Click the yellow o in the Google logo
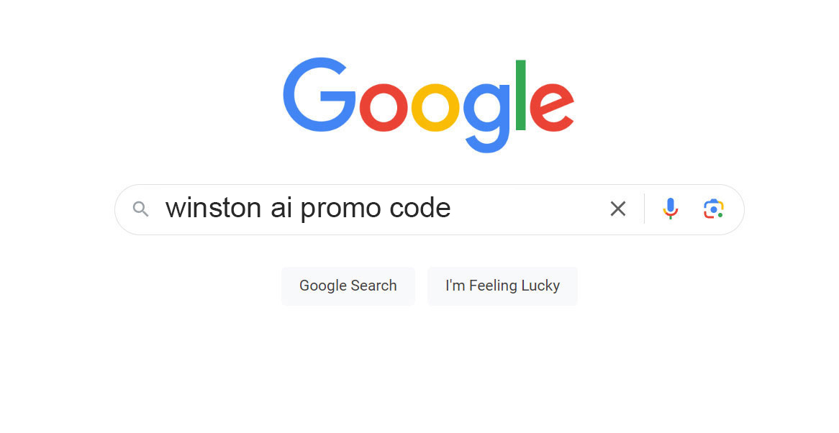Screen dimensions: 839x433 (435, 107)
